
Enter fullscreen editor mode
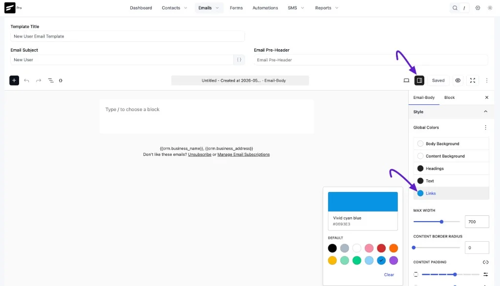pyautogui.click(x=473, y=80)
